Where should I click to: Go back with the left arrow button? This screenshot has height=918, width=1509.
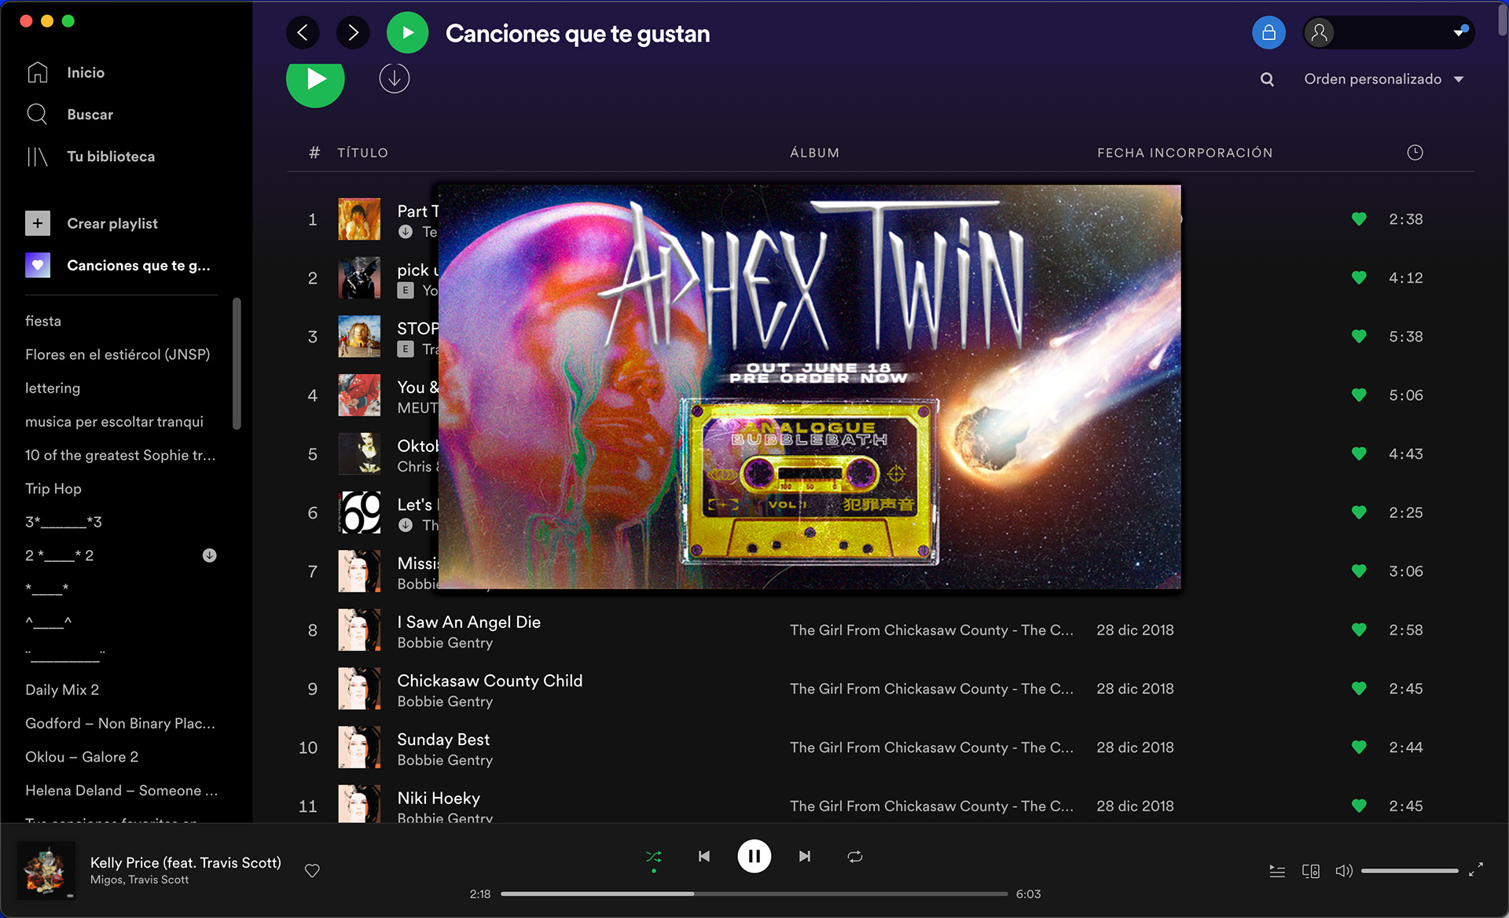coord(303,33)
